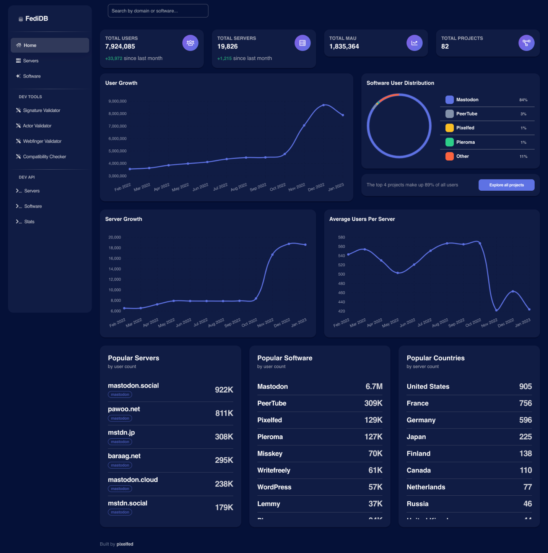The image size is (548, 553).
Task: Click the Compatibility Checker tools icon
Action: pyautogui.click(x=18, y=157)
